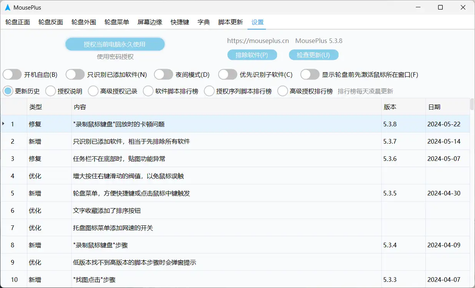Select row 轮盘菜单,方便快捷键或点击鼠标中键触发
This screenshot has height=288, width=475.
(235, 193)
